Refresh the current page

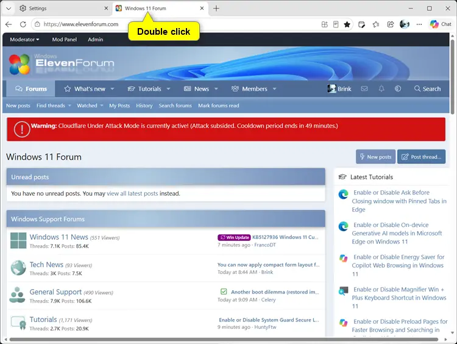[23, 24]
